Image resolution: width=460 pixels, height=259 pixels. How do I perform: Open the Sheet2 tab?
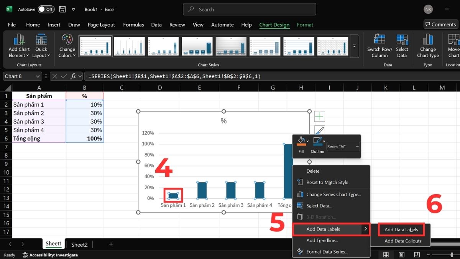tap(79, 244)
